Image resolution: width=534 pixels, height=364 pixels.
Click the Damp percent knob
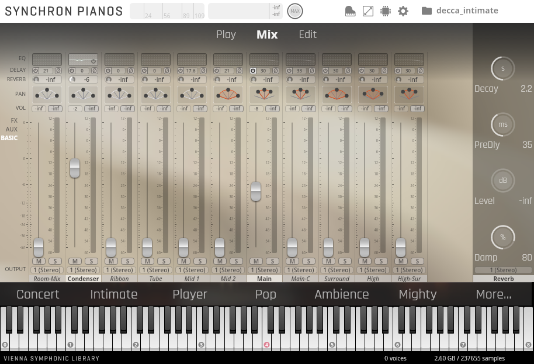(x=503, y=237)
